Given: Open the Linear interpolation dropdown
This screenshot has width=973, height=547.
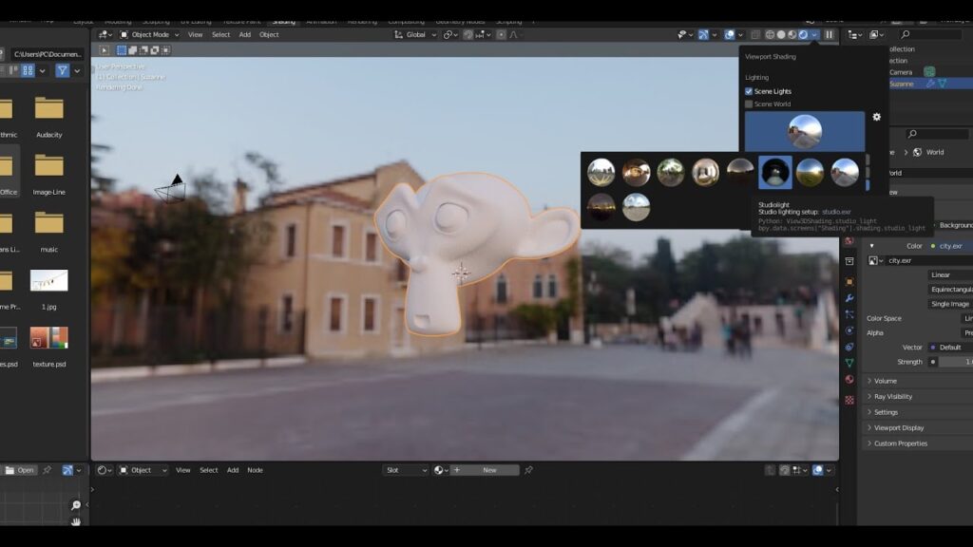Looking at the screenshot, I should [950, 274].
